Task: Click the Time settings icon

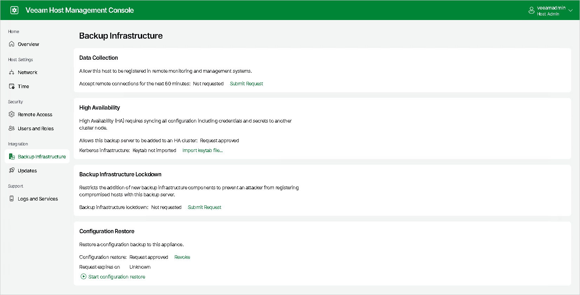Action: [x=12, y=86]
